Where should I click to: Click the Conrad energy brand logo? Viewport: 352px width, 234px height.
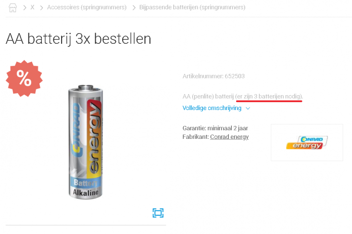pos(307,142)
